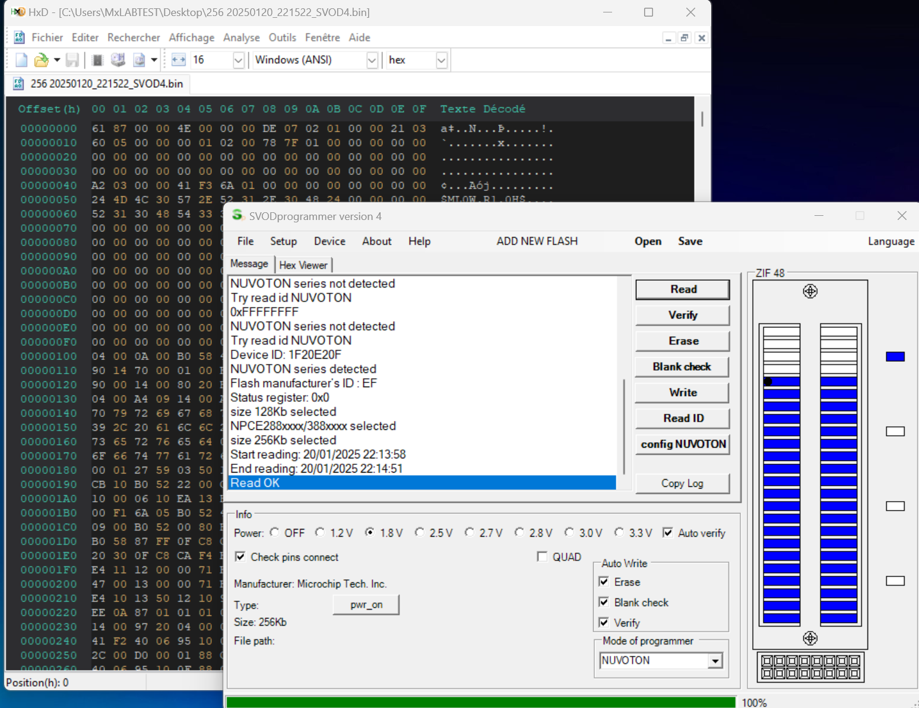Click the top crosshair icon in ZIF 48
919x708 pixels.
pyautogui.click(x=810, y=291)
